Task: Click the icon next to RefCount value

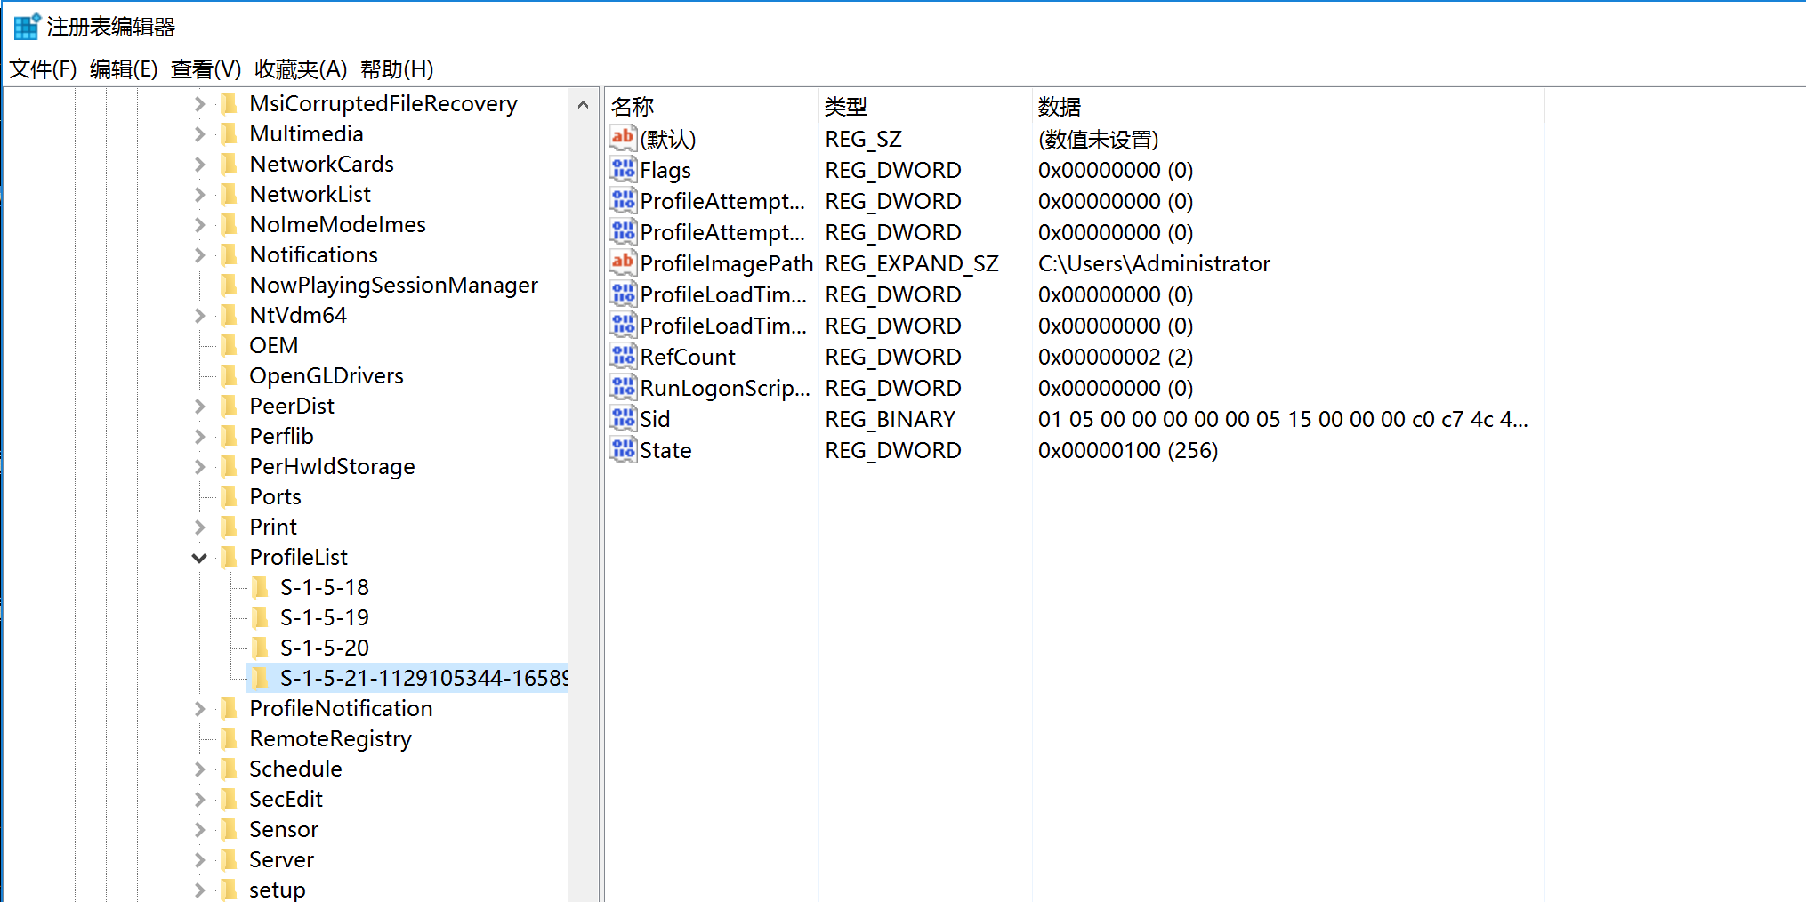Action: (x=623, y=356)
